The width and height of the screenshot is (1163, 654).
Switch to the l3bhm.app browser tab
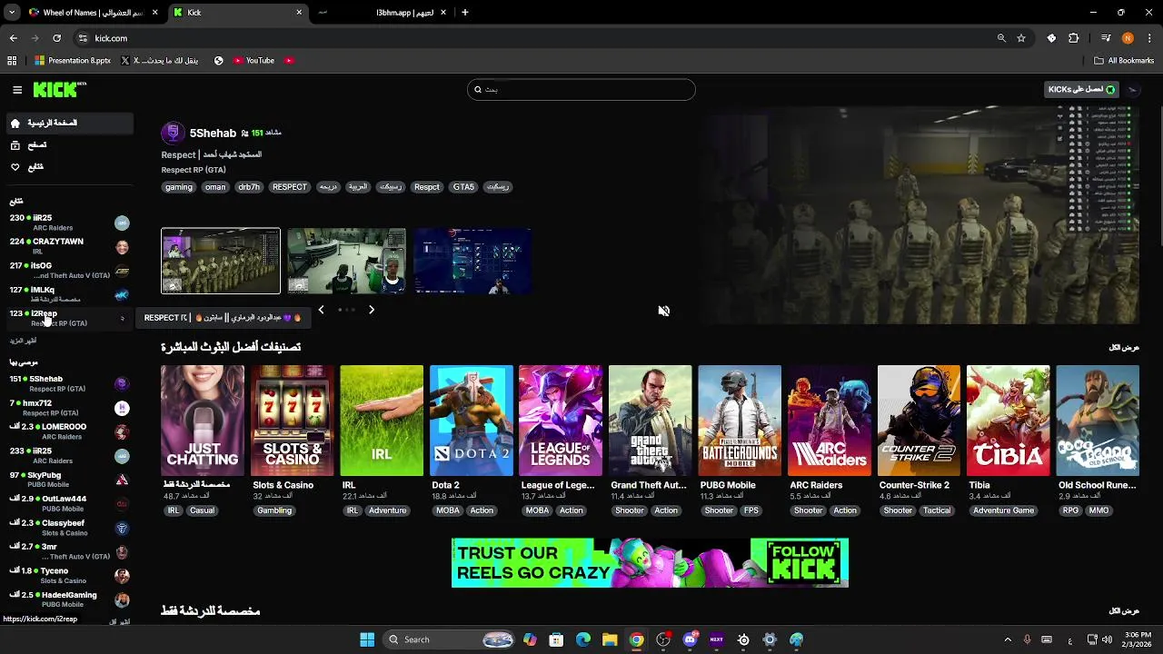pos(382,13)
